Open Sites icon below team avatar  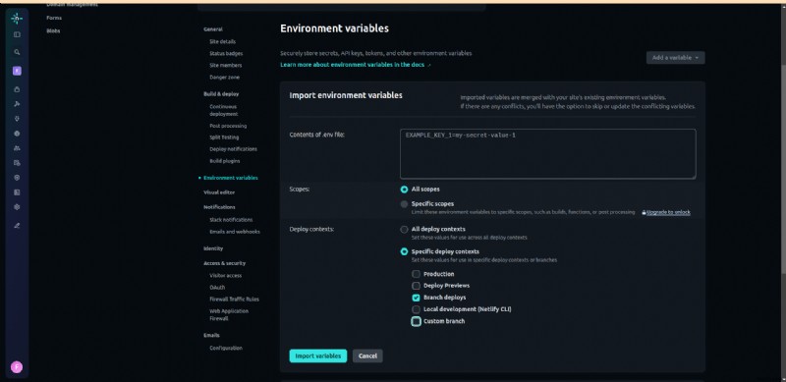(17, 89)
